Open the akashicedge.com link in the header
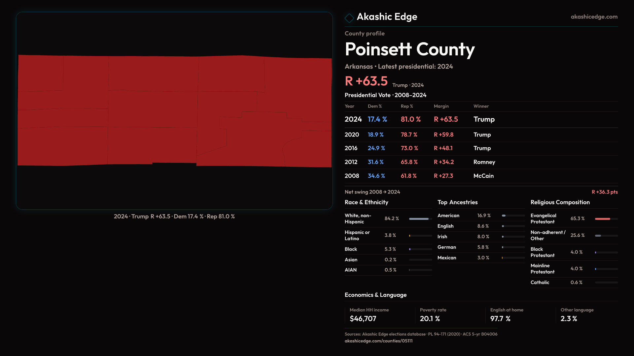634x356 pixels. click(x=594, y=17)
